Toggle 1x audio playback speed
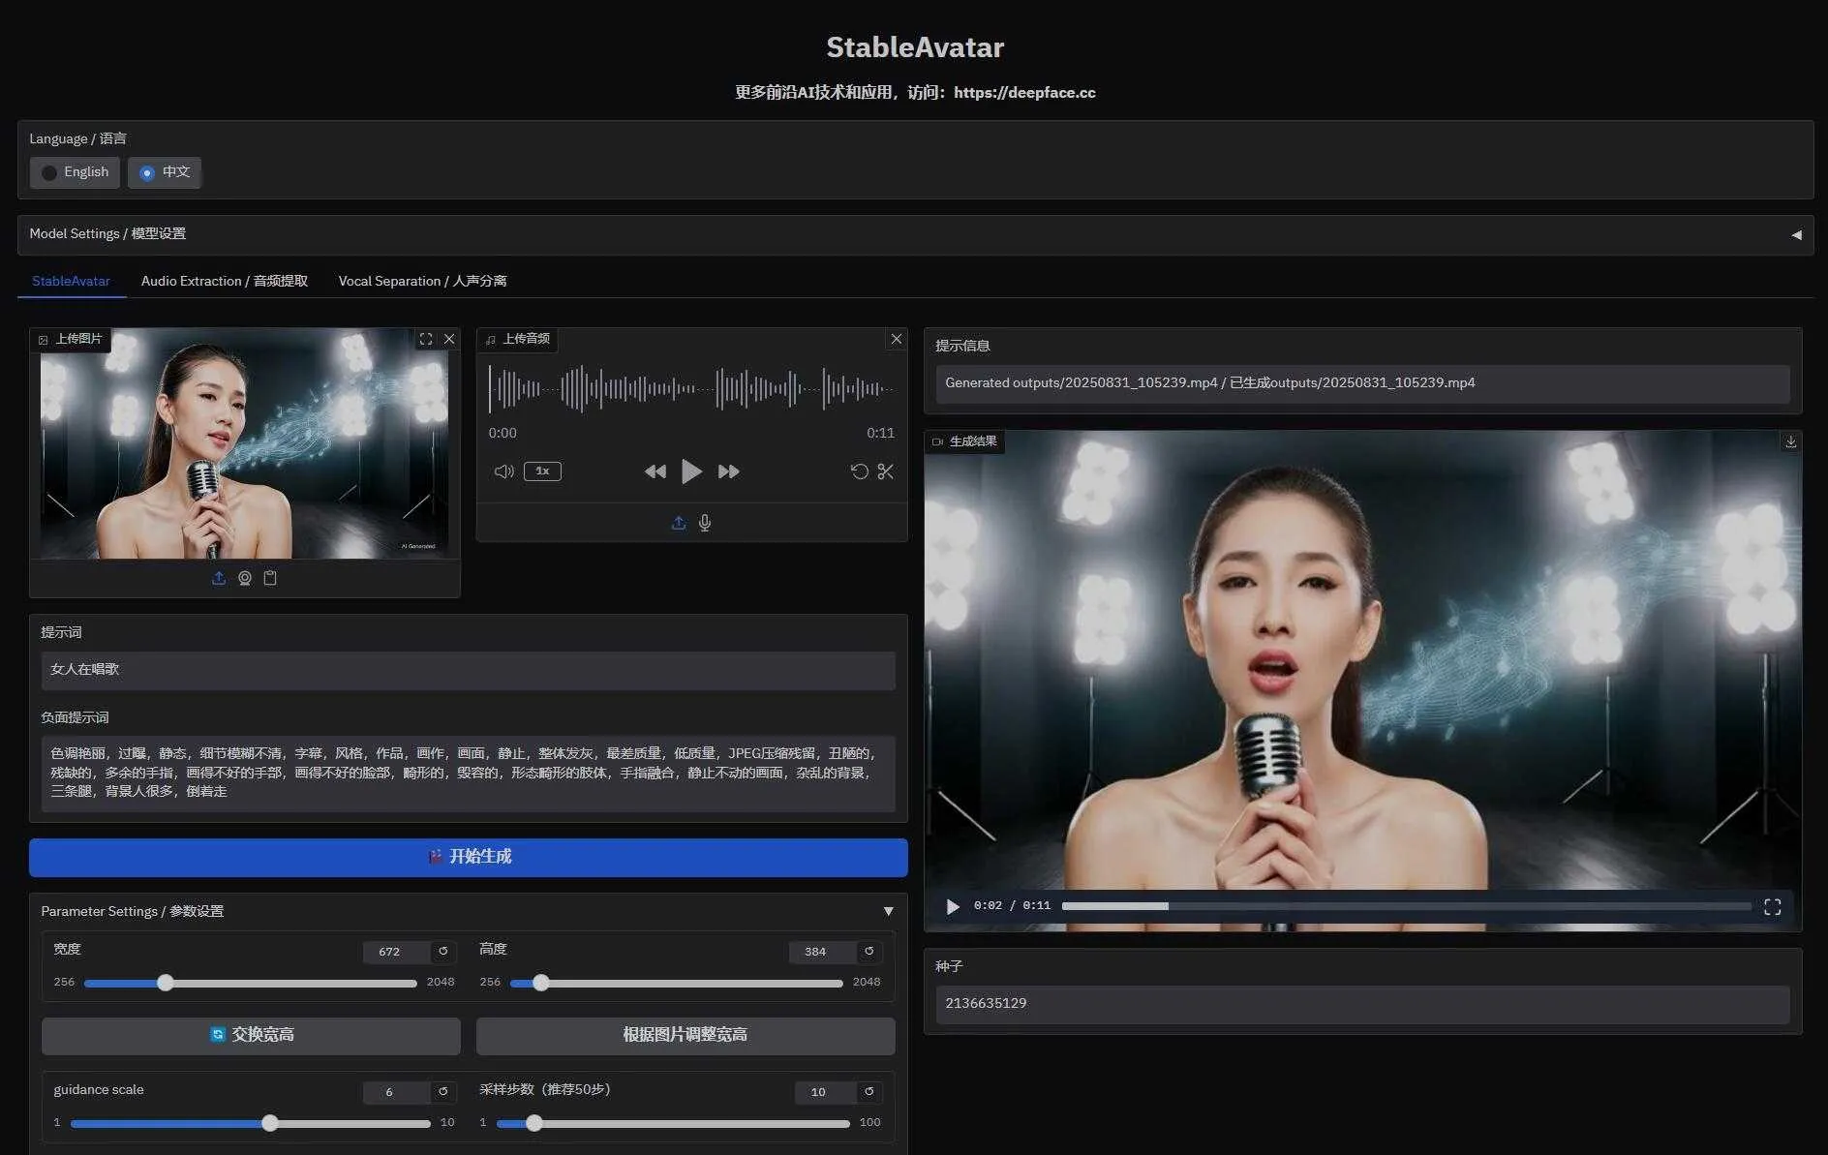1828x1155 pixels. tap(542, 471)
